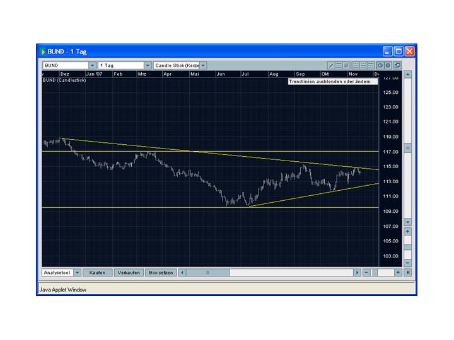The height and width of the screenshot is (340, 454).
Task: Toggle the first round toolbar button
Action: (380, 65)
